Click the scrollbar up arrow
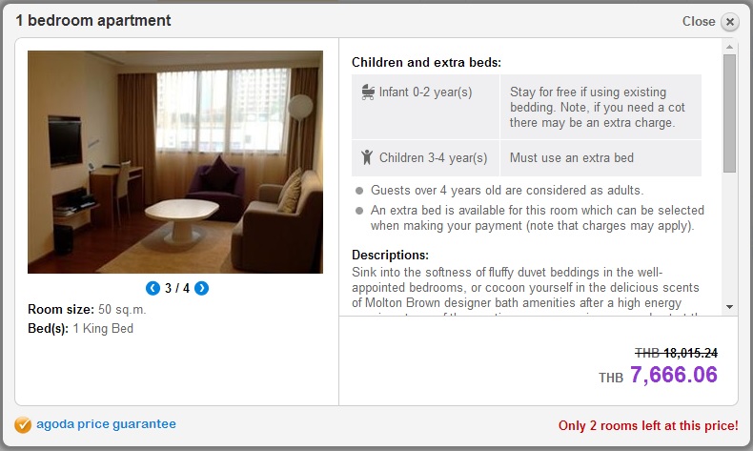753x451 pixels. pos(729,47)
